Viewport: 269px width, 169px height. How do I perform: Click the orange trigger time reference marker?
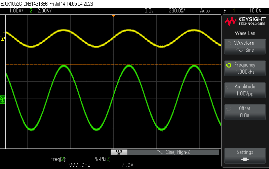pos(113,16)
